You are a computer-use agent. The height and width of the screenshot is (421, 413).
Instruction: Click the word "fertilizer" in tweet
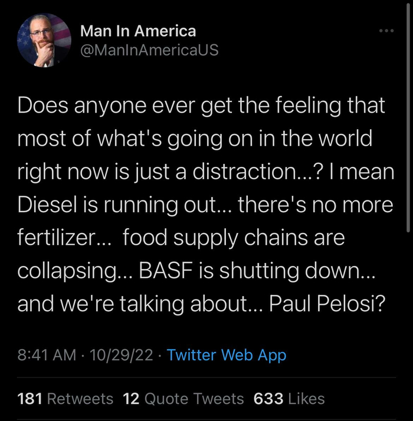(x=56, y=238)
